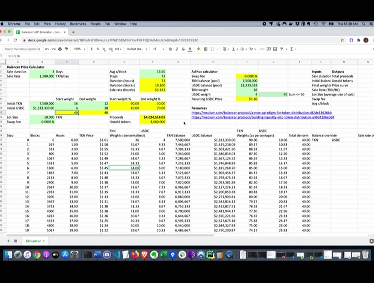Activate the paint format tool
Viewport: 374px width, 283px height.
click(x=66, y=49)
